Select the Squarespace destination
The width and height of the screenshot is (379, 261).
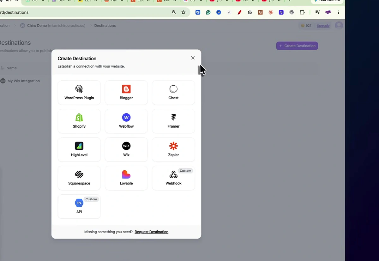click(x=79, y=178)
